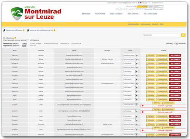Open the Administration link in yellow bar
Viewport: 190px width, 139px height.
[x=133, y=24]
